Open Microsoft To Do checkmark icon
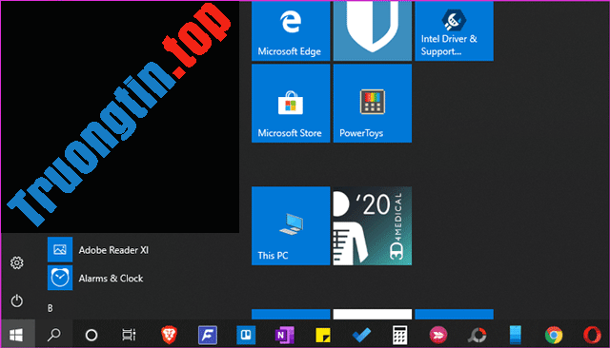The height and width of the screenshot is (348, 610). click(x=361, y=335)
